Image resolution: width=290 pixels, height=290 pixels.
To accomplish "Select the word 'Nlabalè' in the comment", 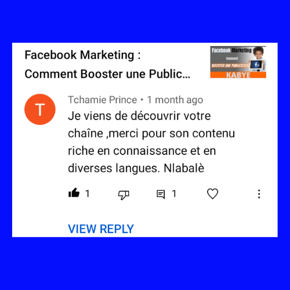I will (184, 168).
